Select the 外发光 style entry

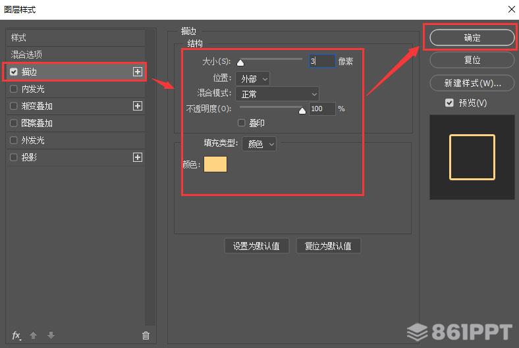click(76, 140)
